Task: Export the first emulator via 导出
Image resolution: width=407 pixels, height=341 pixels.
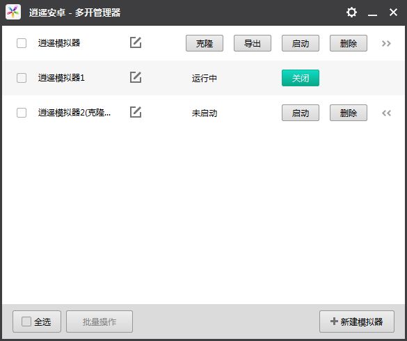Action: 253,43
